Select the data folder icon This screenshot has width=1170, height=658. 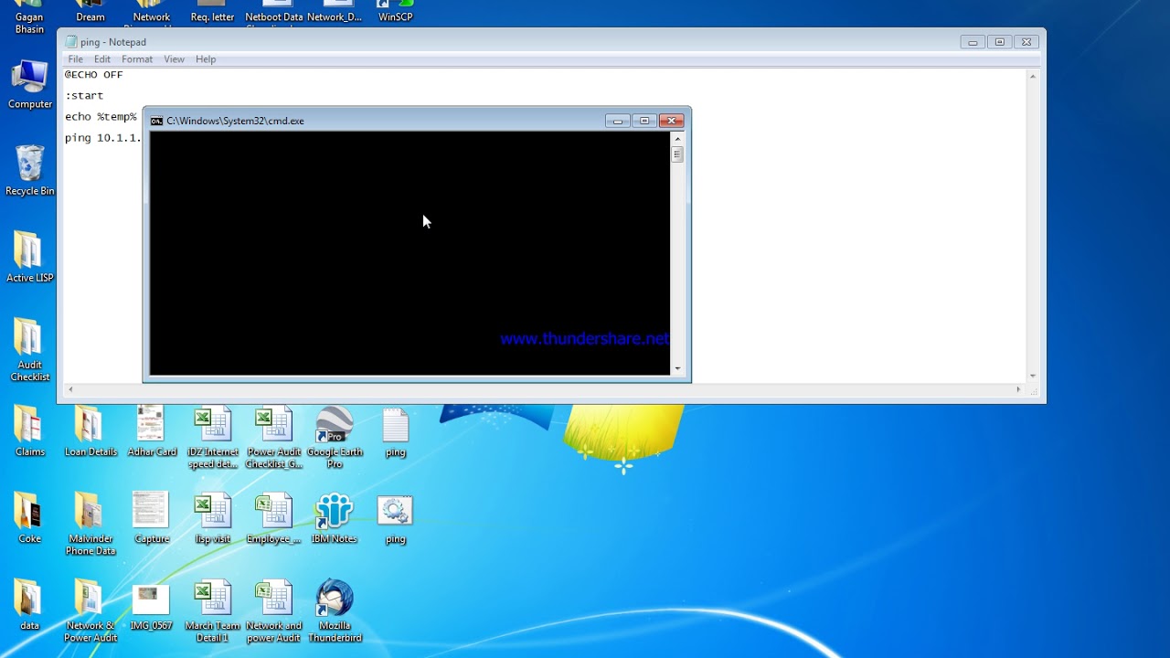29,605
